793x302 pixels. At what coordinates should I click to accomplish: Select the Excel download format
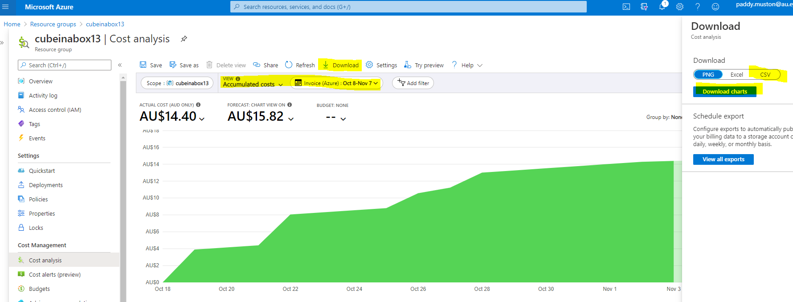click(736, 74)
